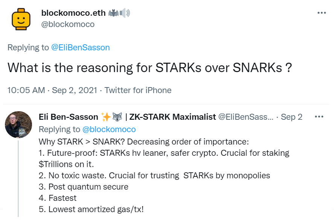Image resolution: width=334 pixels, height=220 pixels.
Task: Click the Sep 2 date on the reply
Action: [x=291, y=117]
